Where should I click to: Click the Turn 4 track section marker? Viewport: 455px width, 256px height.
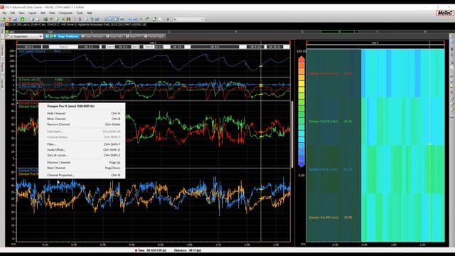pyautogui.click(x=110, y=47)
